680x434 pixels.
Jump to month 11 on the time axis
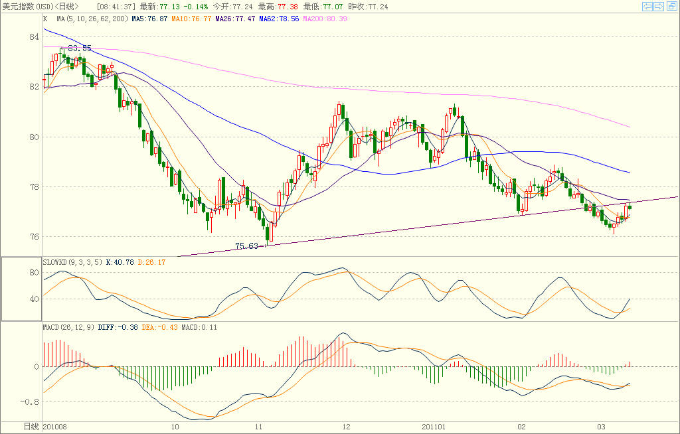click(x=258, y=427)
